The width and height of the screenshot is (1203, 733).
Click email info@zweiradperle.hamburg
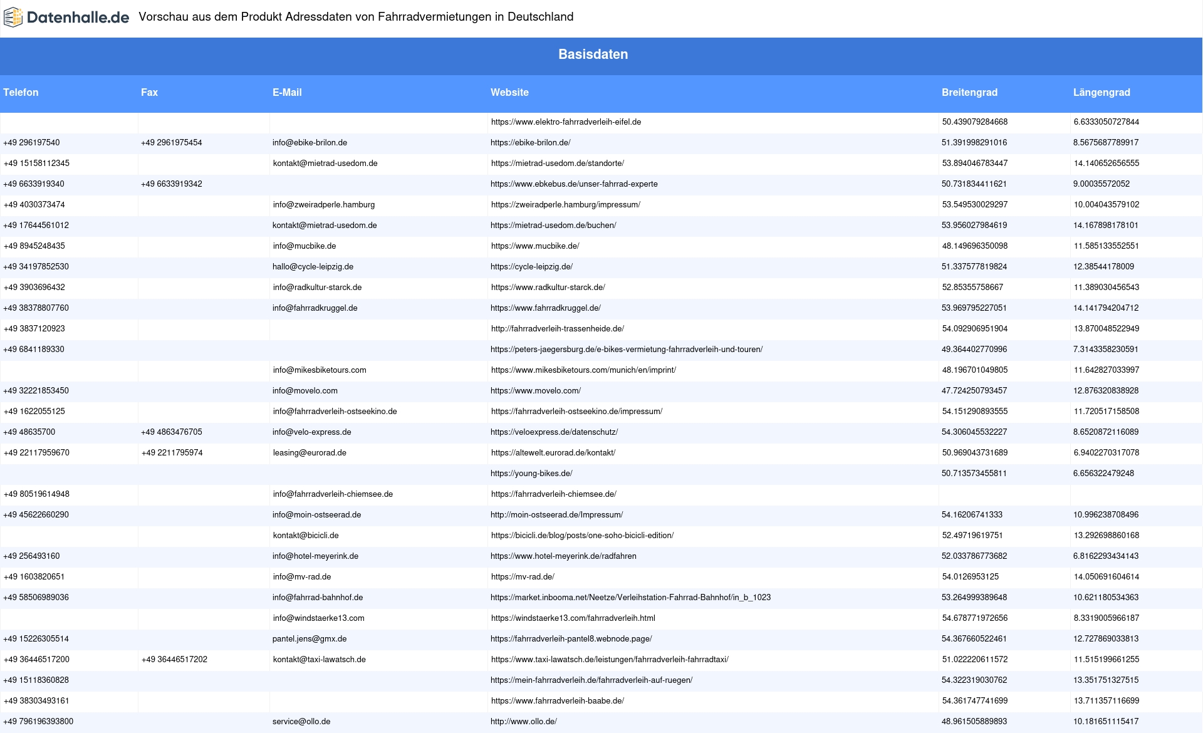tap(324, 205)
